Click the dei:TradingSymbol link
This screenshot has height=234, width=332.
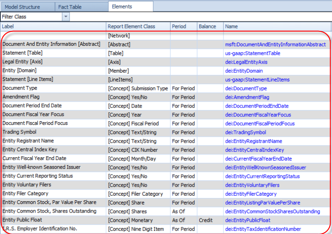[245, 132]
